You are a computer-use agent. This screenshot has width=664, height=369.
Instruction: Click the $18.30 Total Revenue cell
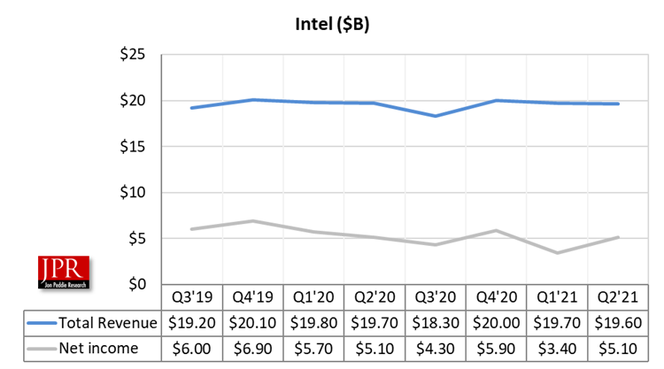tap(436, 323)
